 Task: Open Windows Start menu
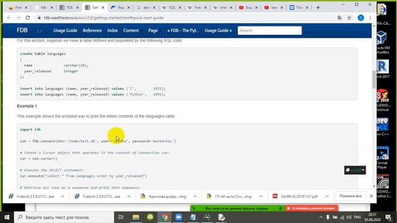point(7,217)
